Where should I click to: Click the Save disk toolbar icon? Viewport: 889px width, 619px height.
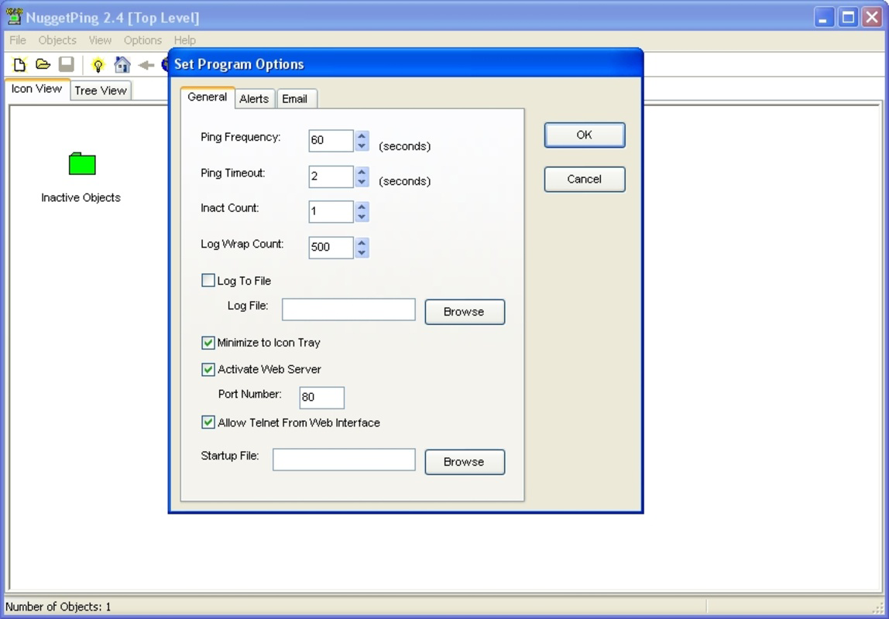67,64
